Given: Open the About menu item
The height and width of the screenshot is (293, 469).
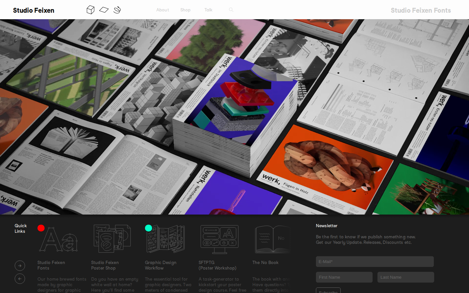Looking at the screenshot, I should click(x=163, y=10).
